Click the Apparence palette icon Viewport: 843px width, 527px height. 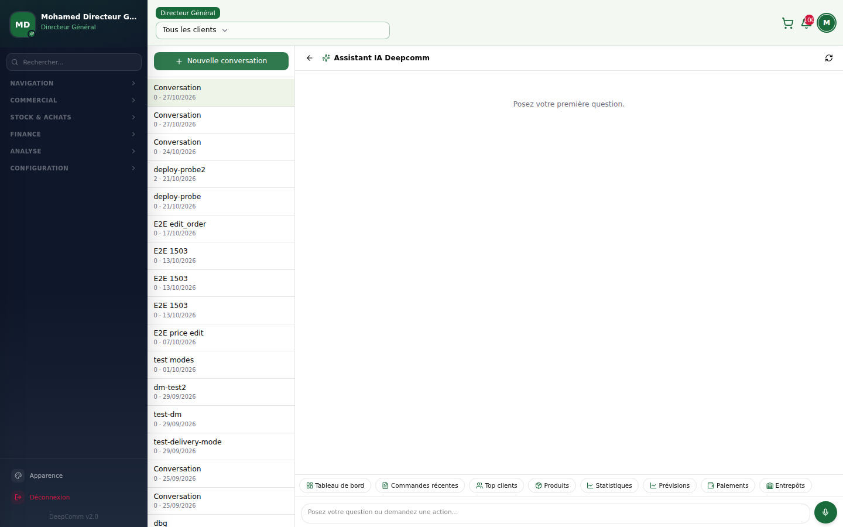(x=18, y=475)
